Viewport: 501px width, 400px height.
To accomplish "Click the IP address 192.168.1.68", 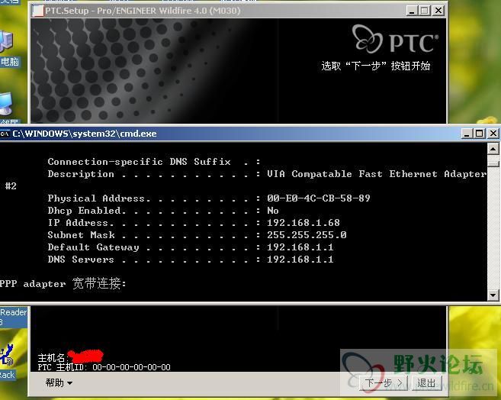I will [x=303, y=223].
